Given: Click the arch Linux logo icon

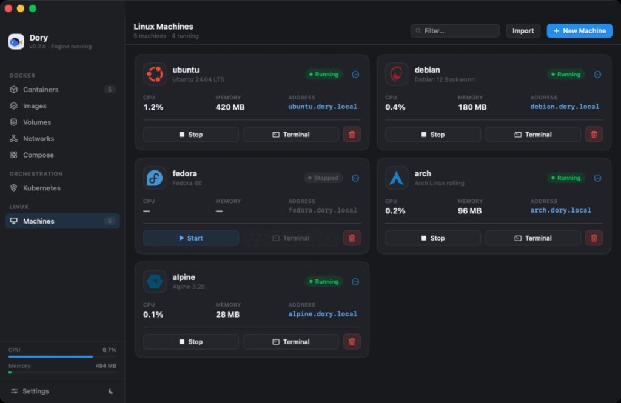Looking at the screenshot, I should pyautogui.click(x=397, y=178).
